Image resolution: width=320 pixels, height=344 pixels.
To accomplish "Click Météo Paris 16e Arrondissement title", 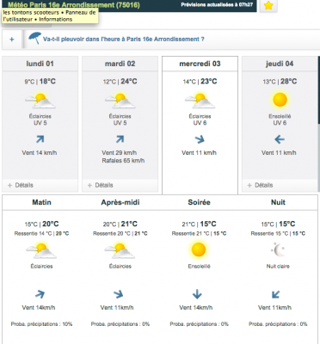I will click(x=74, y=4).
